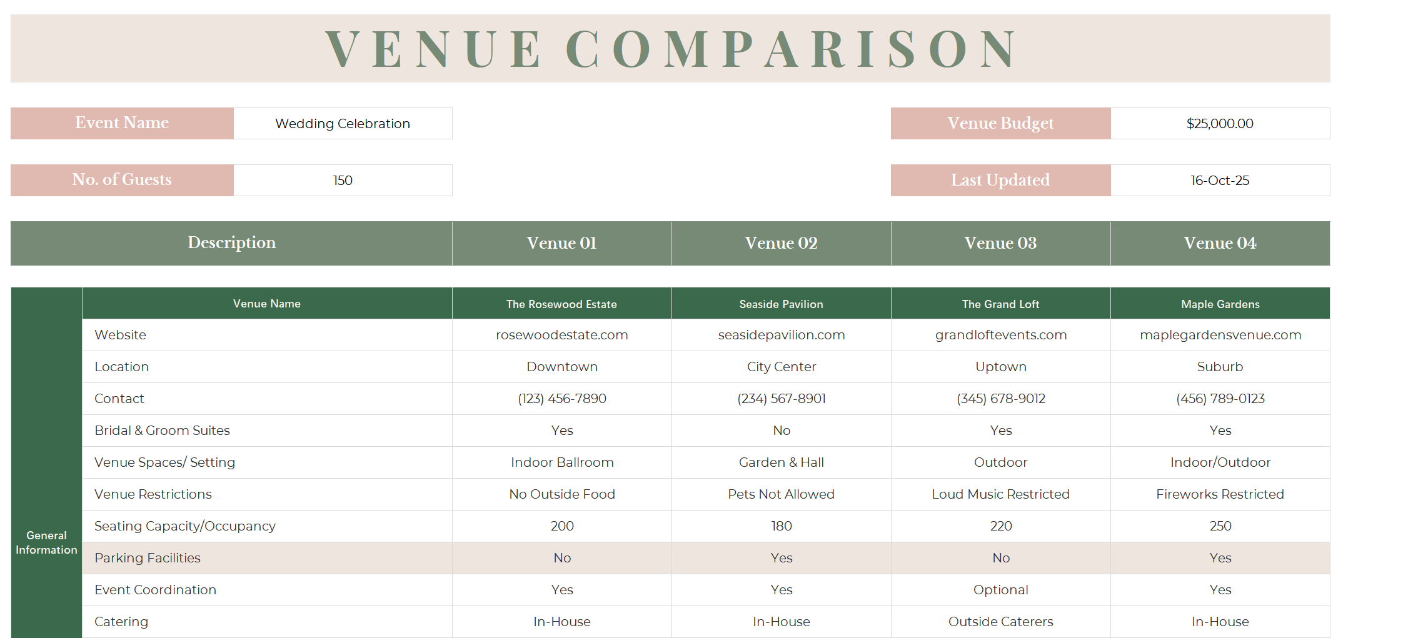Viewport: 1428px width, 638px height.
Task: Select the Indoor/Outdoor setting cell
Action: pyautogui.click(x=1220, y=462)
